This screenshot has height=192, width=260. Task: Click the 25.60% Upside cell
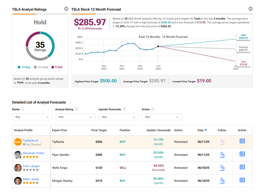click(x=159, y=181)
